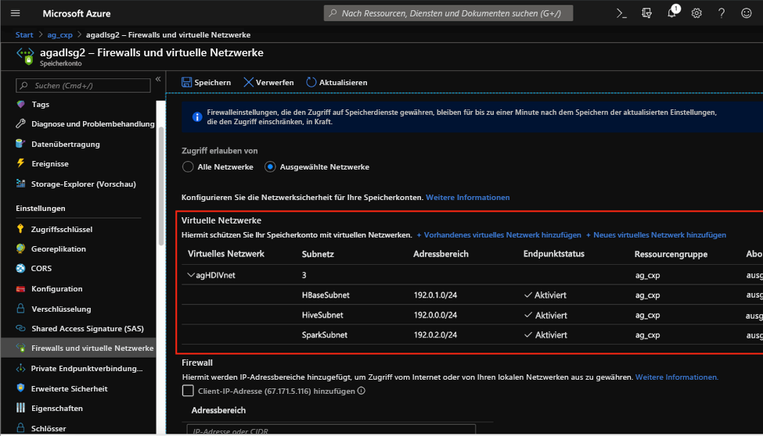763x436 pixels.
Task: Click the info icon next to Client-IP-Adresse
Action: (x=361, y=391)
